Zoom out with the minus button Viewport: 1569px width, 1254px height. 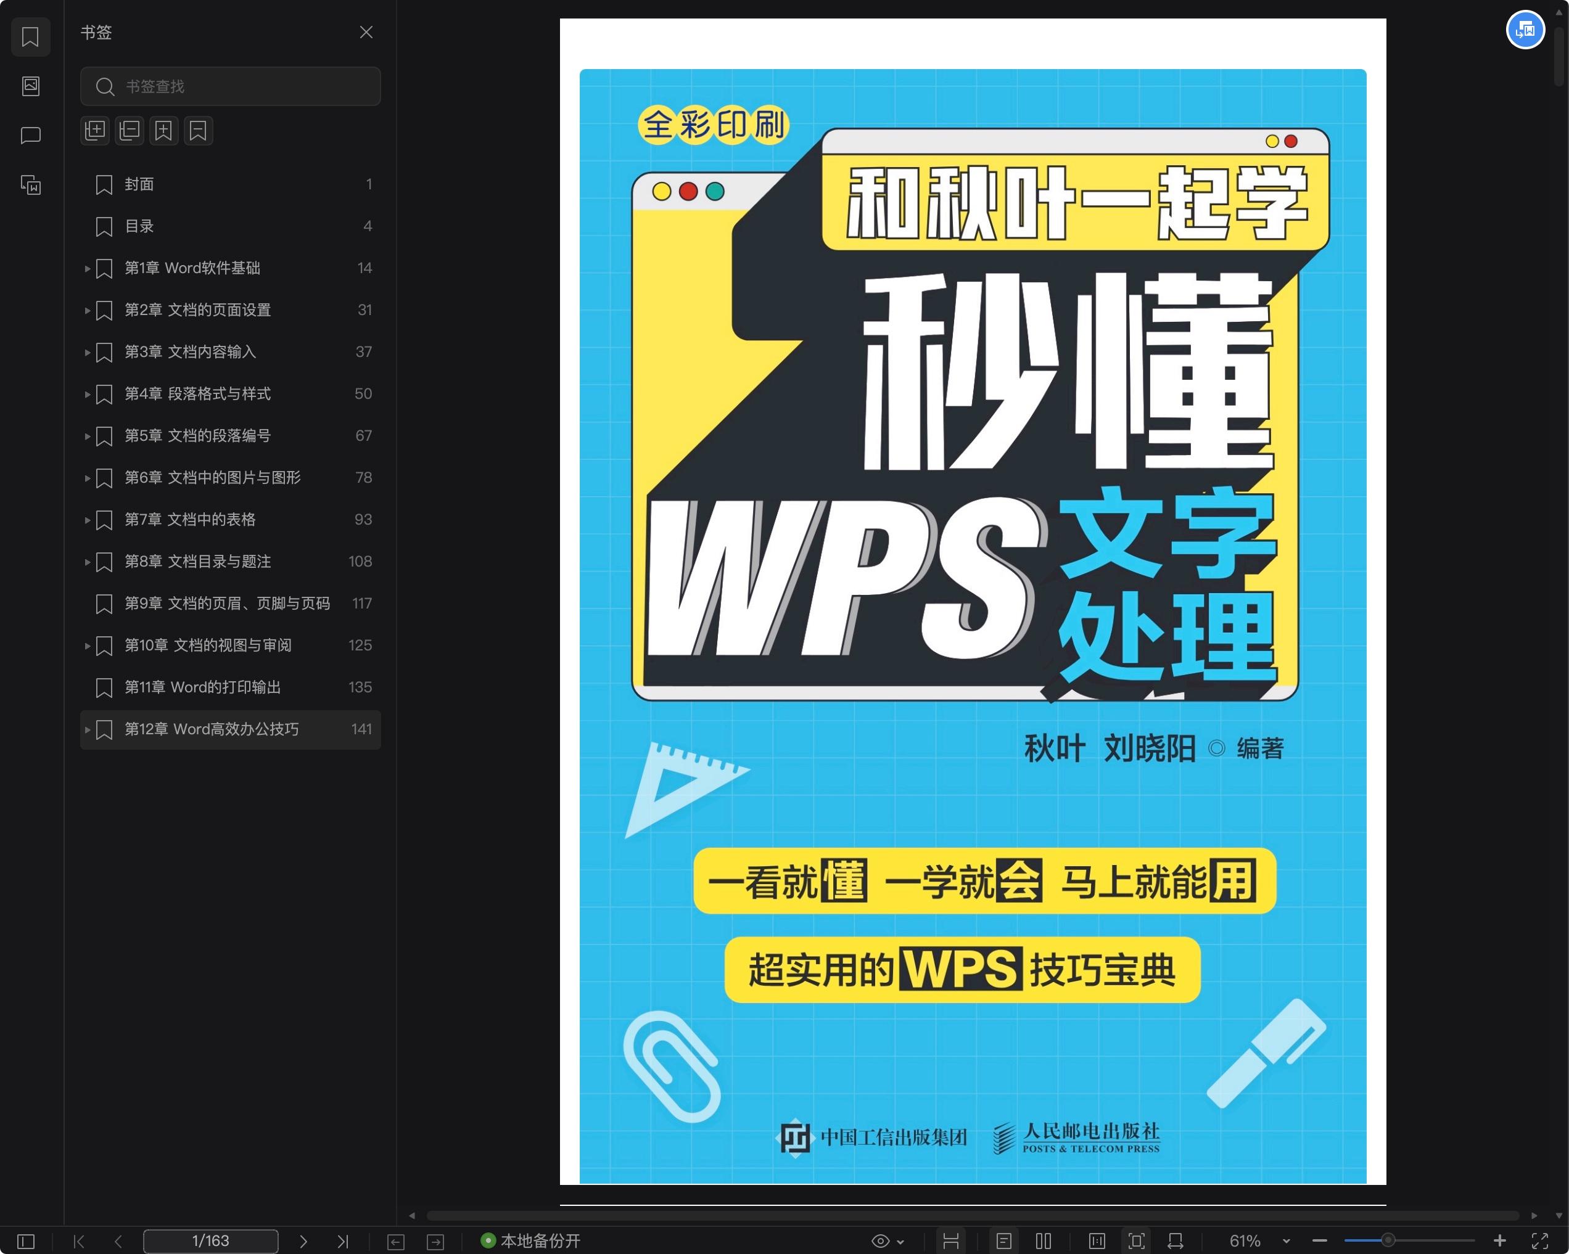(x=1319, y=1241)
